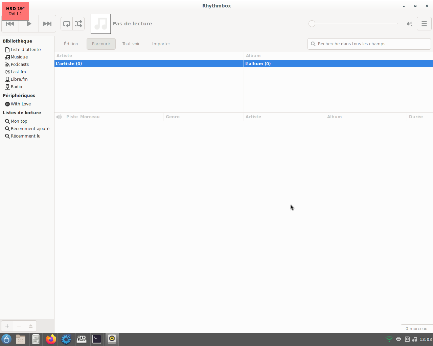433x346 pixels.
Task: Toggle shuffle mode
Action: [x=78, y=24]
